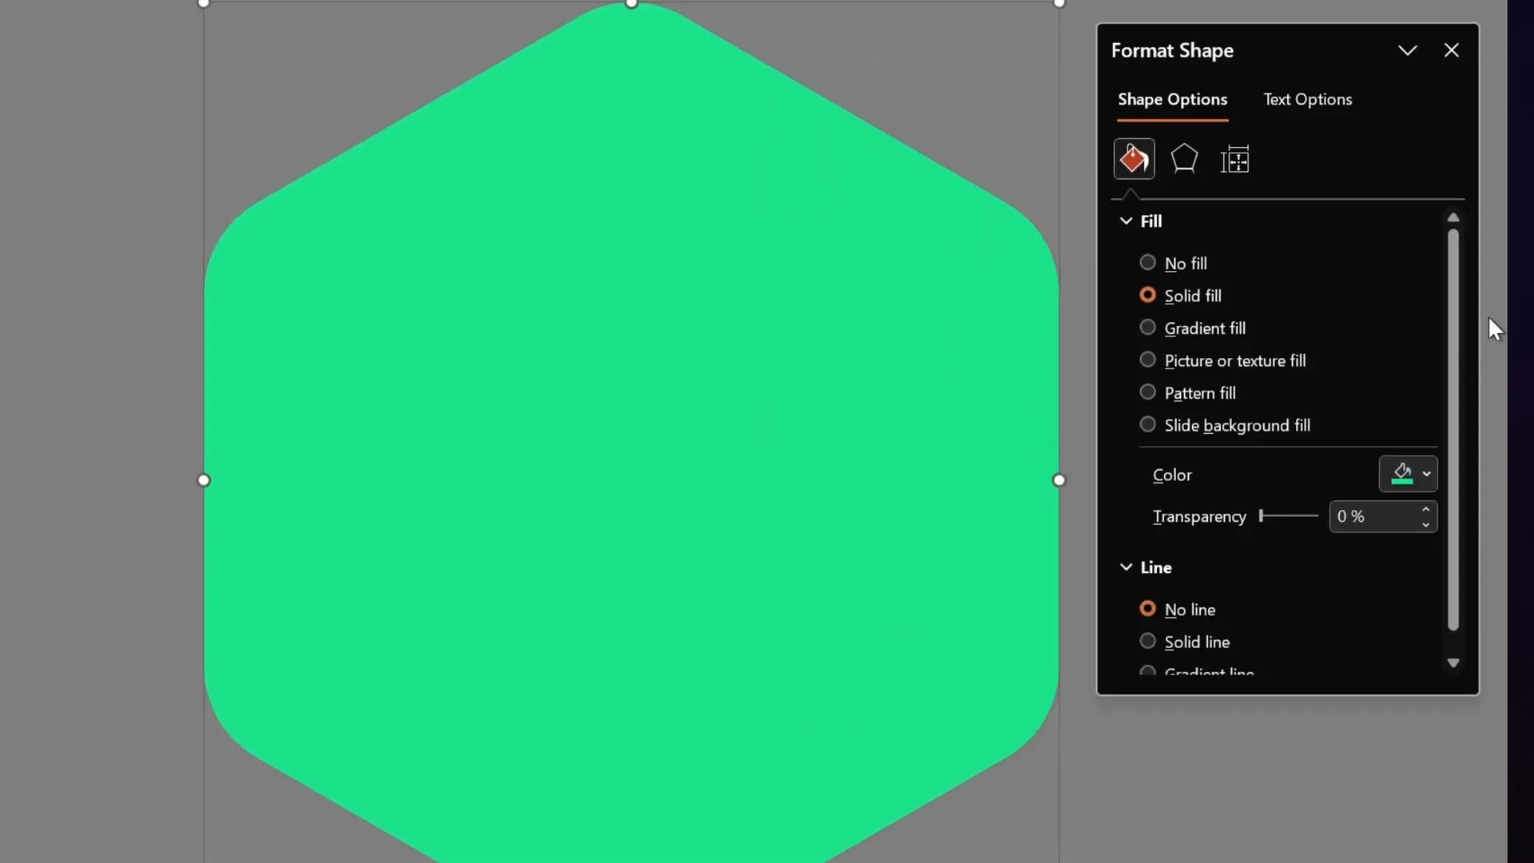
Task: Open the Fill & Line icon tab
Action: point(1134,159)
